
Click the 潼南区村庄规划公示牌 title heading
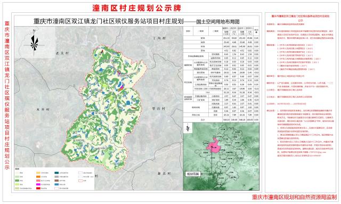pos(137,8)
